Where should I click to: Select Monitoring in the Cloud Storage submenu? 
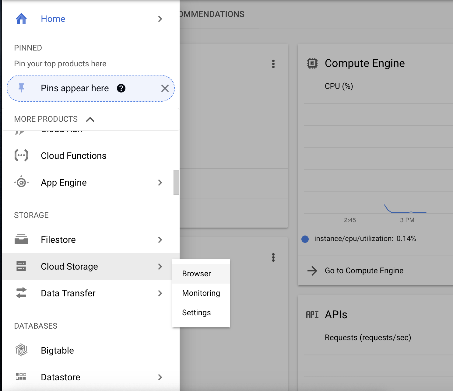click(x=201, y=293)
